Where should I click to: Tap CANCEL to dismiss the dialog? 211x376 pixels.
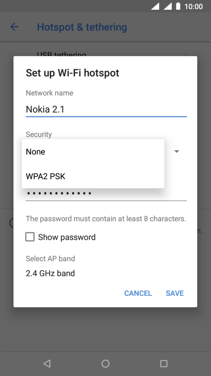click(x=138, y=293)
